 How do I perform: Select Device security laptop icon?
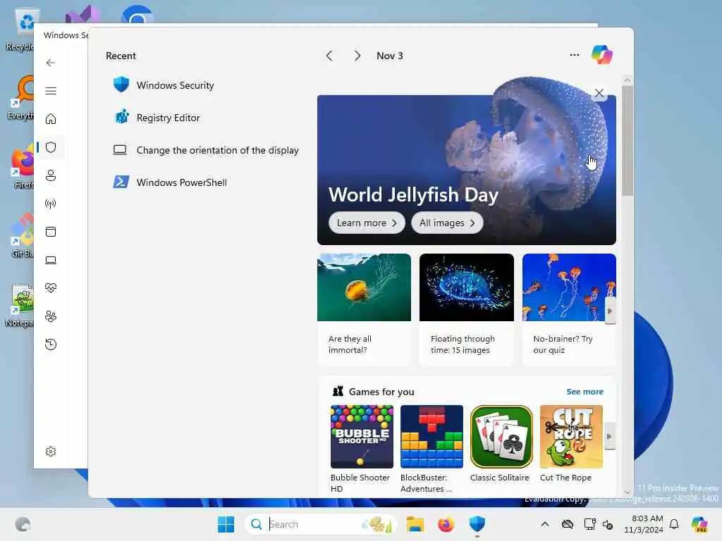tap(51, 260)
